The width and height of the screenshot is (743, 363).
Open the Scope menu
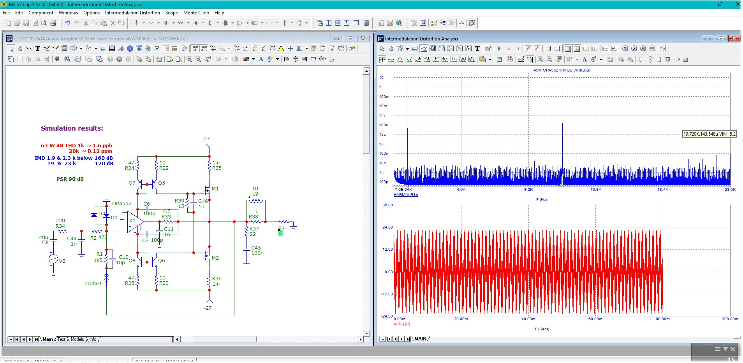click(172, 13)
